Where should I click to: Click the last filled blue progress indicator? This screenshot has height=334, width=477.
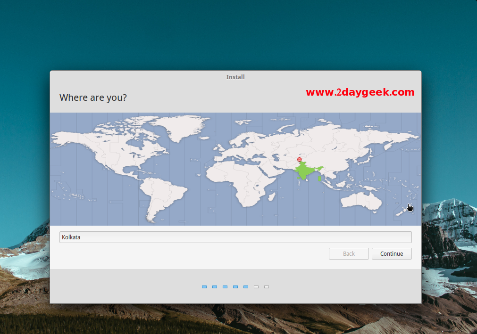click(x=246, y=286)
